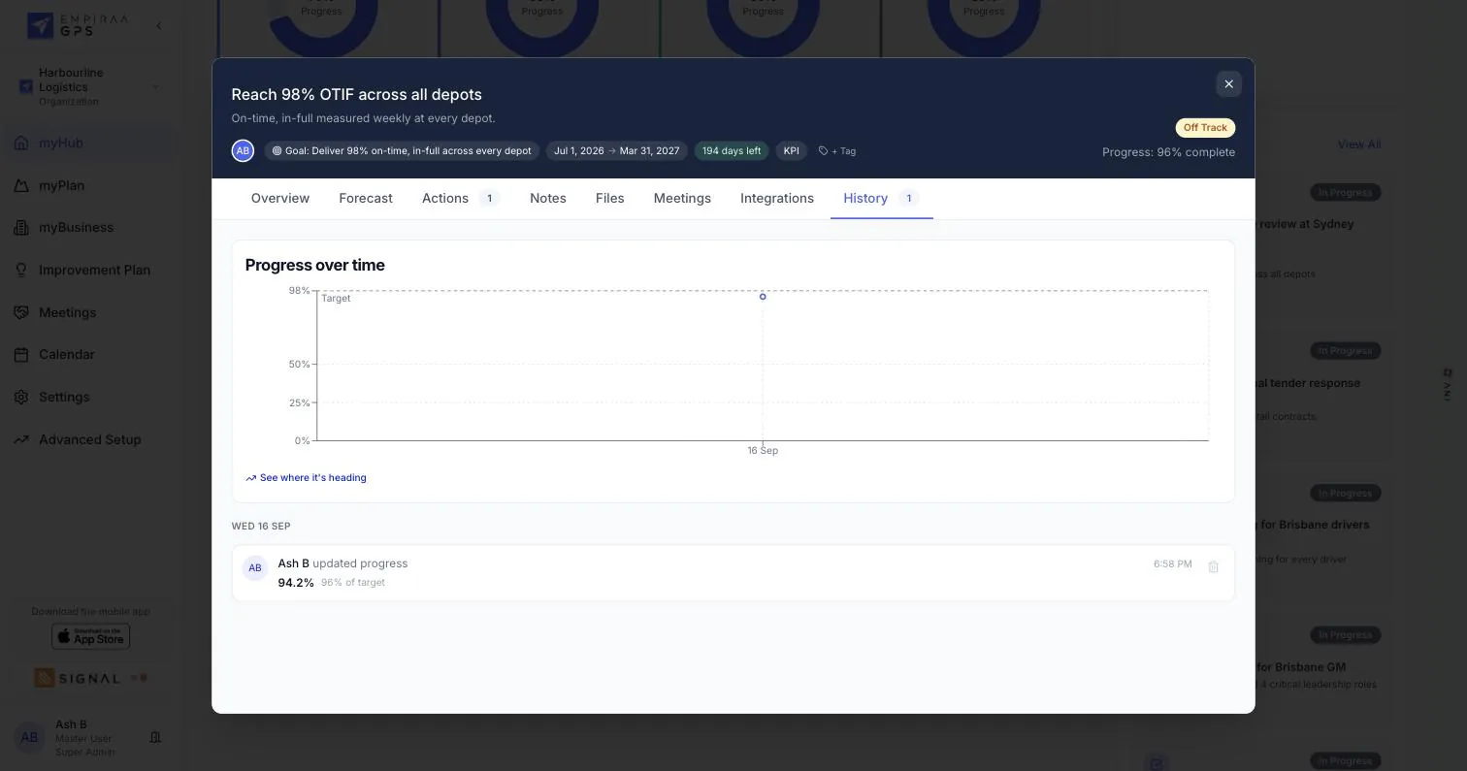Viewport: 1467px width, 771px height.
Task: Click the Harbourline Logistics organization icon
Action: [26, 87]
